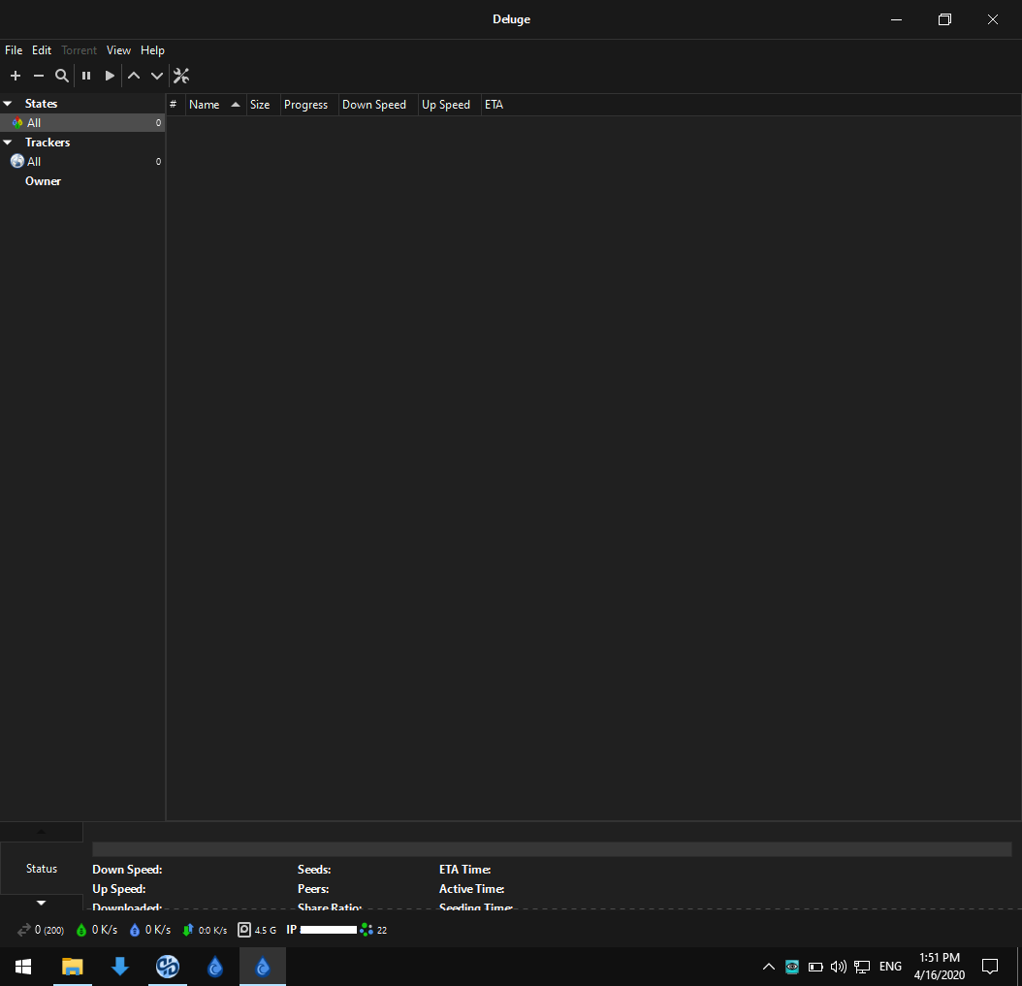The height and width of the screenshot is (986, 1022).
Task: Show hidden system tray icons chevron
Action: (x=769, y=967)
